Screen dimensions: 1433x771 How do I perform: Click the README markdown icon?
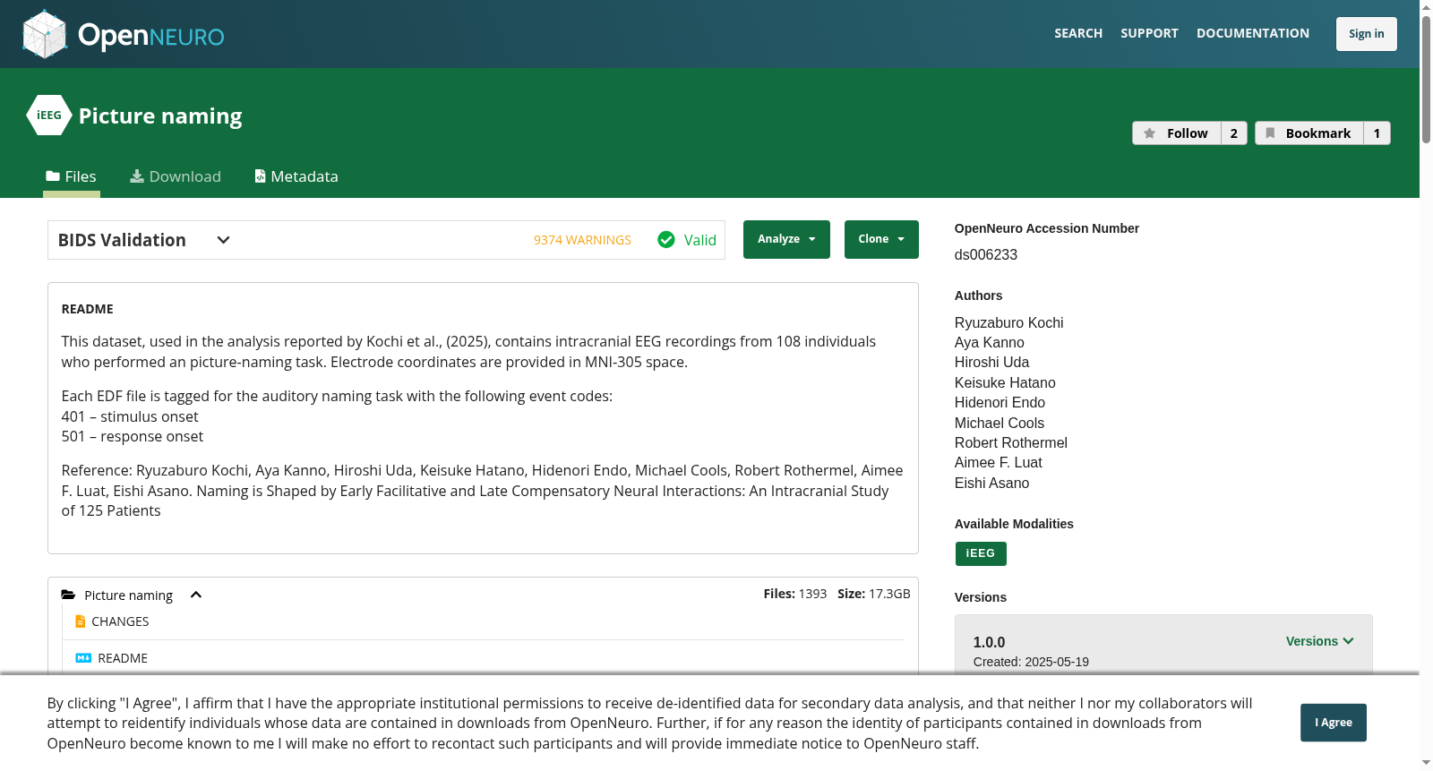[x=83, y=658]
